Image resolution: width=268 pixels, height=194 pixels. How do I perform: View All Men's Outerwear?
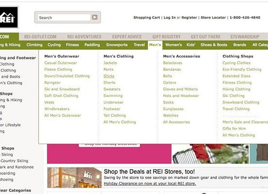pyautogui.click(x=62, y=115)
